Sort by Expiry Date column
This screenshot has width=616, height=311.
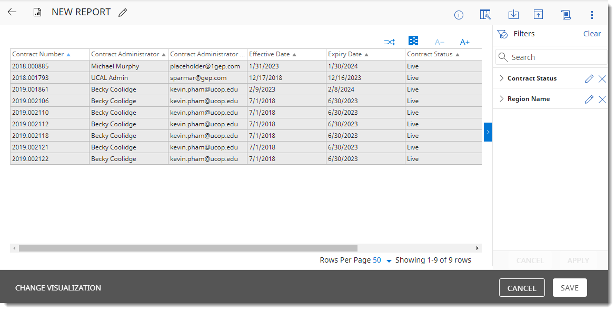[365, 54]
